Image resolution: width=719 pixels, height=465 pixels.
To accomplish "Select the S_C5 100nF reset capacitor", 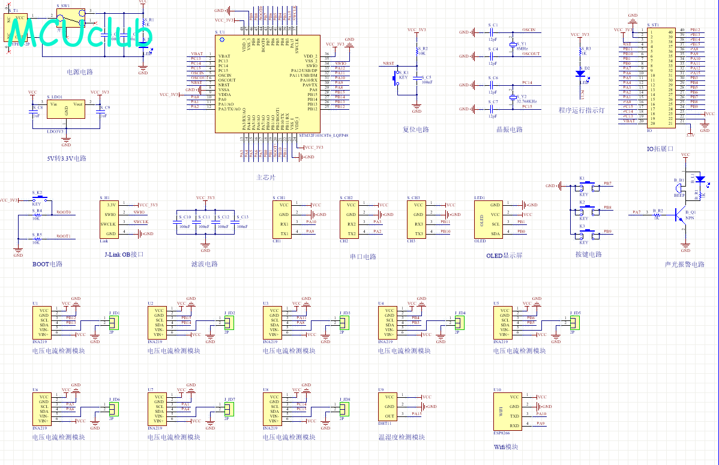I will pos(417,78).
